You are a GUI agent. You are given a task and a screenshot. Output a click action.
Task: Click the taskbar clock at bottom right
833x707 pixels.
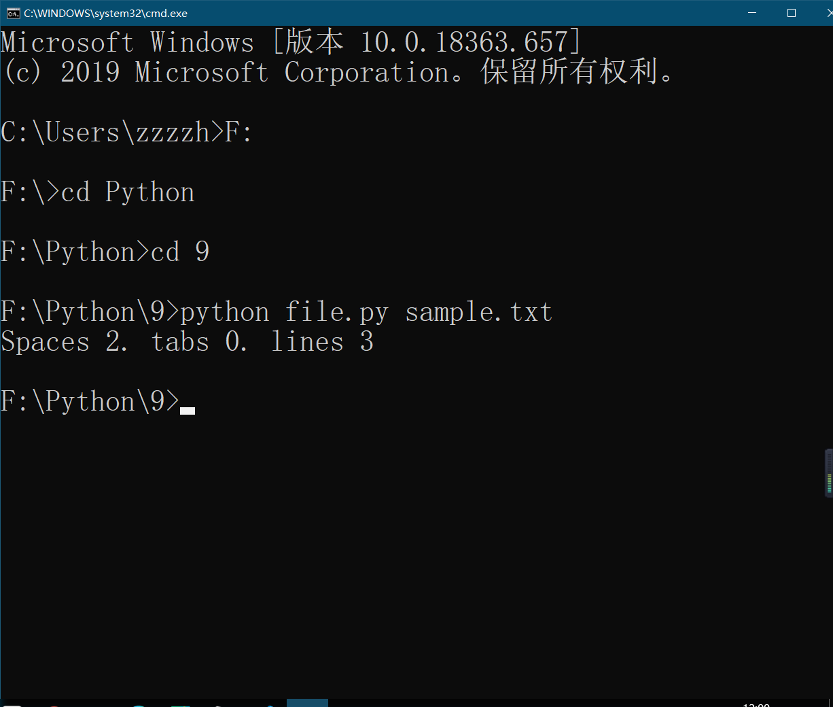(x=756, y=704)
